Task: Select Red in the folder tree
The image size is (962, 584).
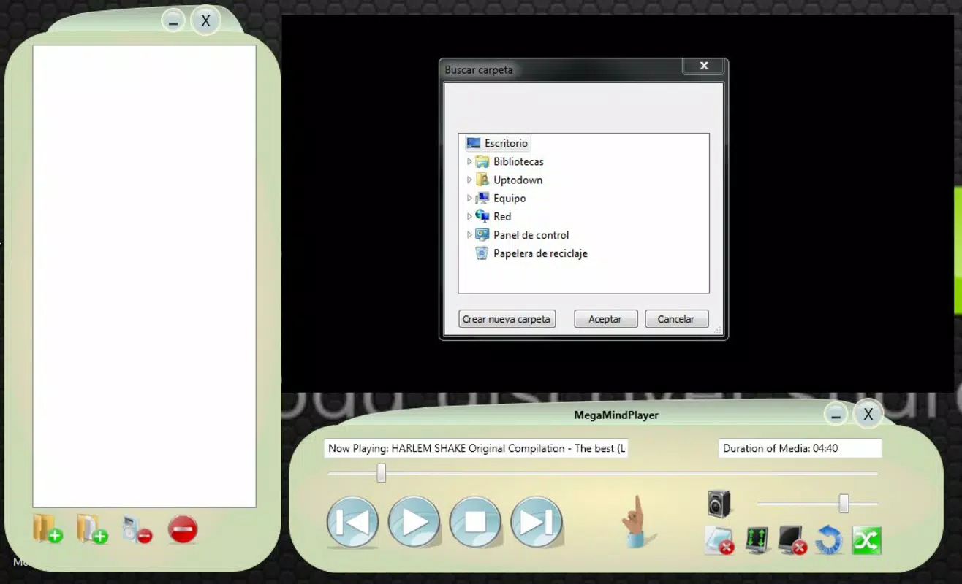Action: coord(502,216)
